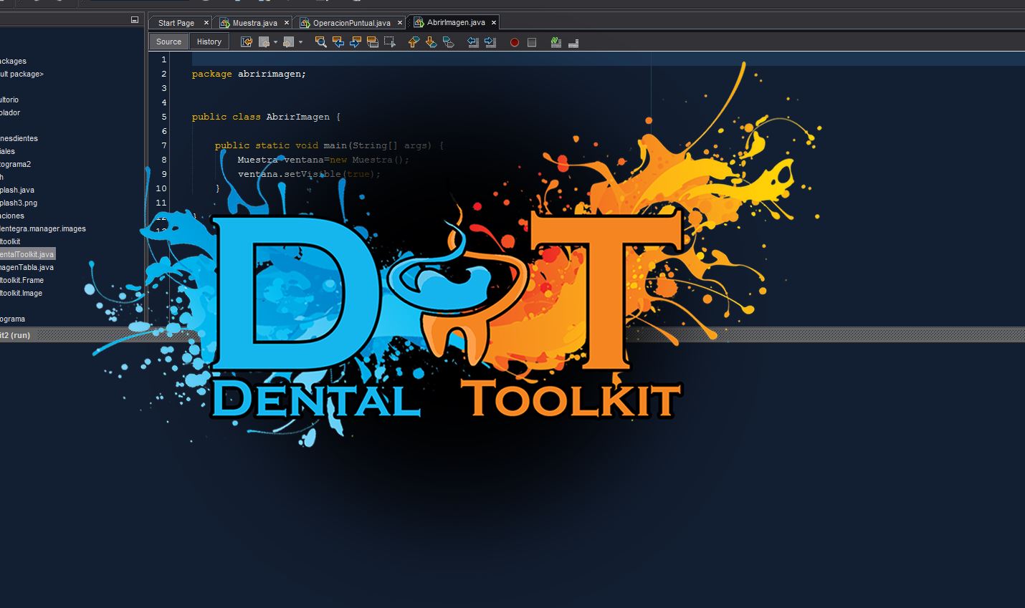
Task: Click the Find Next Occurrence icon
Action: click(356, 42)
